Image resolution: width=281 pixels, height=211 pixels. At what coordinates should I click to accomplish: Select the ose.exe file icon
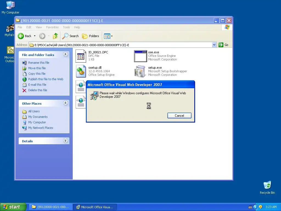140,56
